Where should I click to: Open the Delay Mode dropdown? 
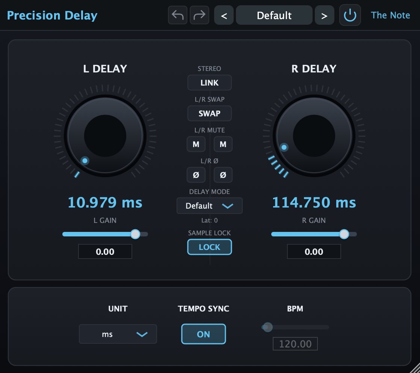pos(210,206)
